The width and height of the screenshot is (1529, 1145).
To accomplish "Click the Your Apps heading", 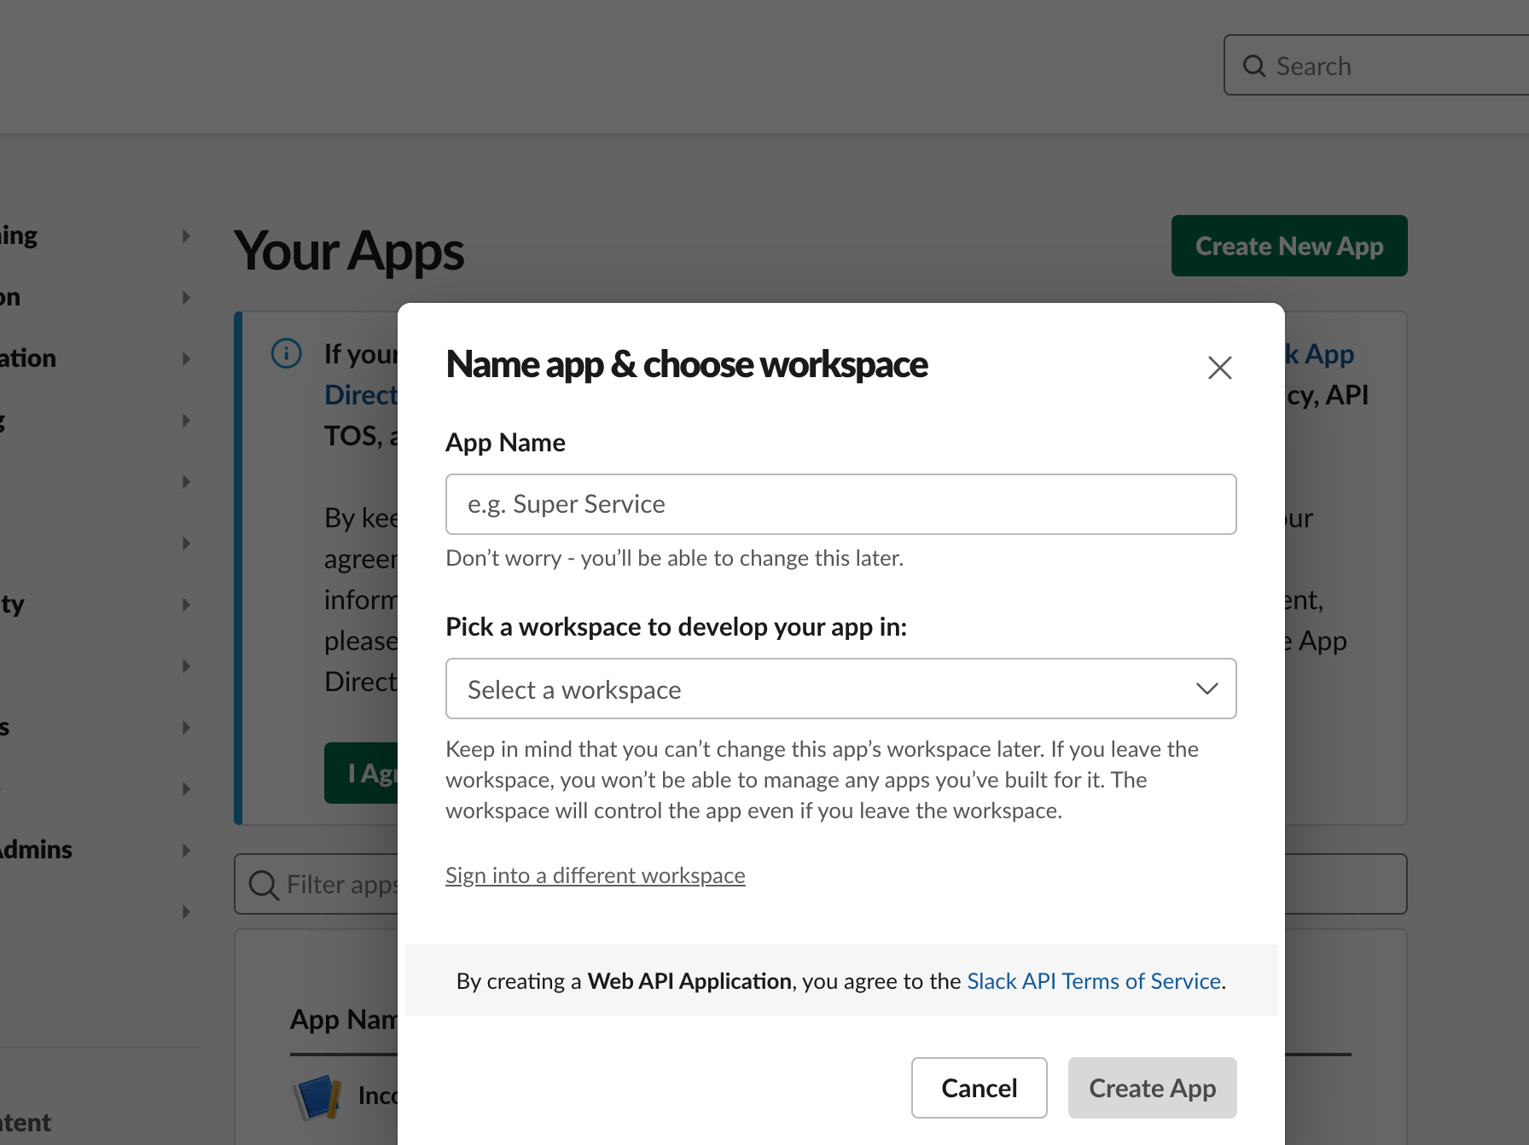I will 349,251.
